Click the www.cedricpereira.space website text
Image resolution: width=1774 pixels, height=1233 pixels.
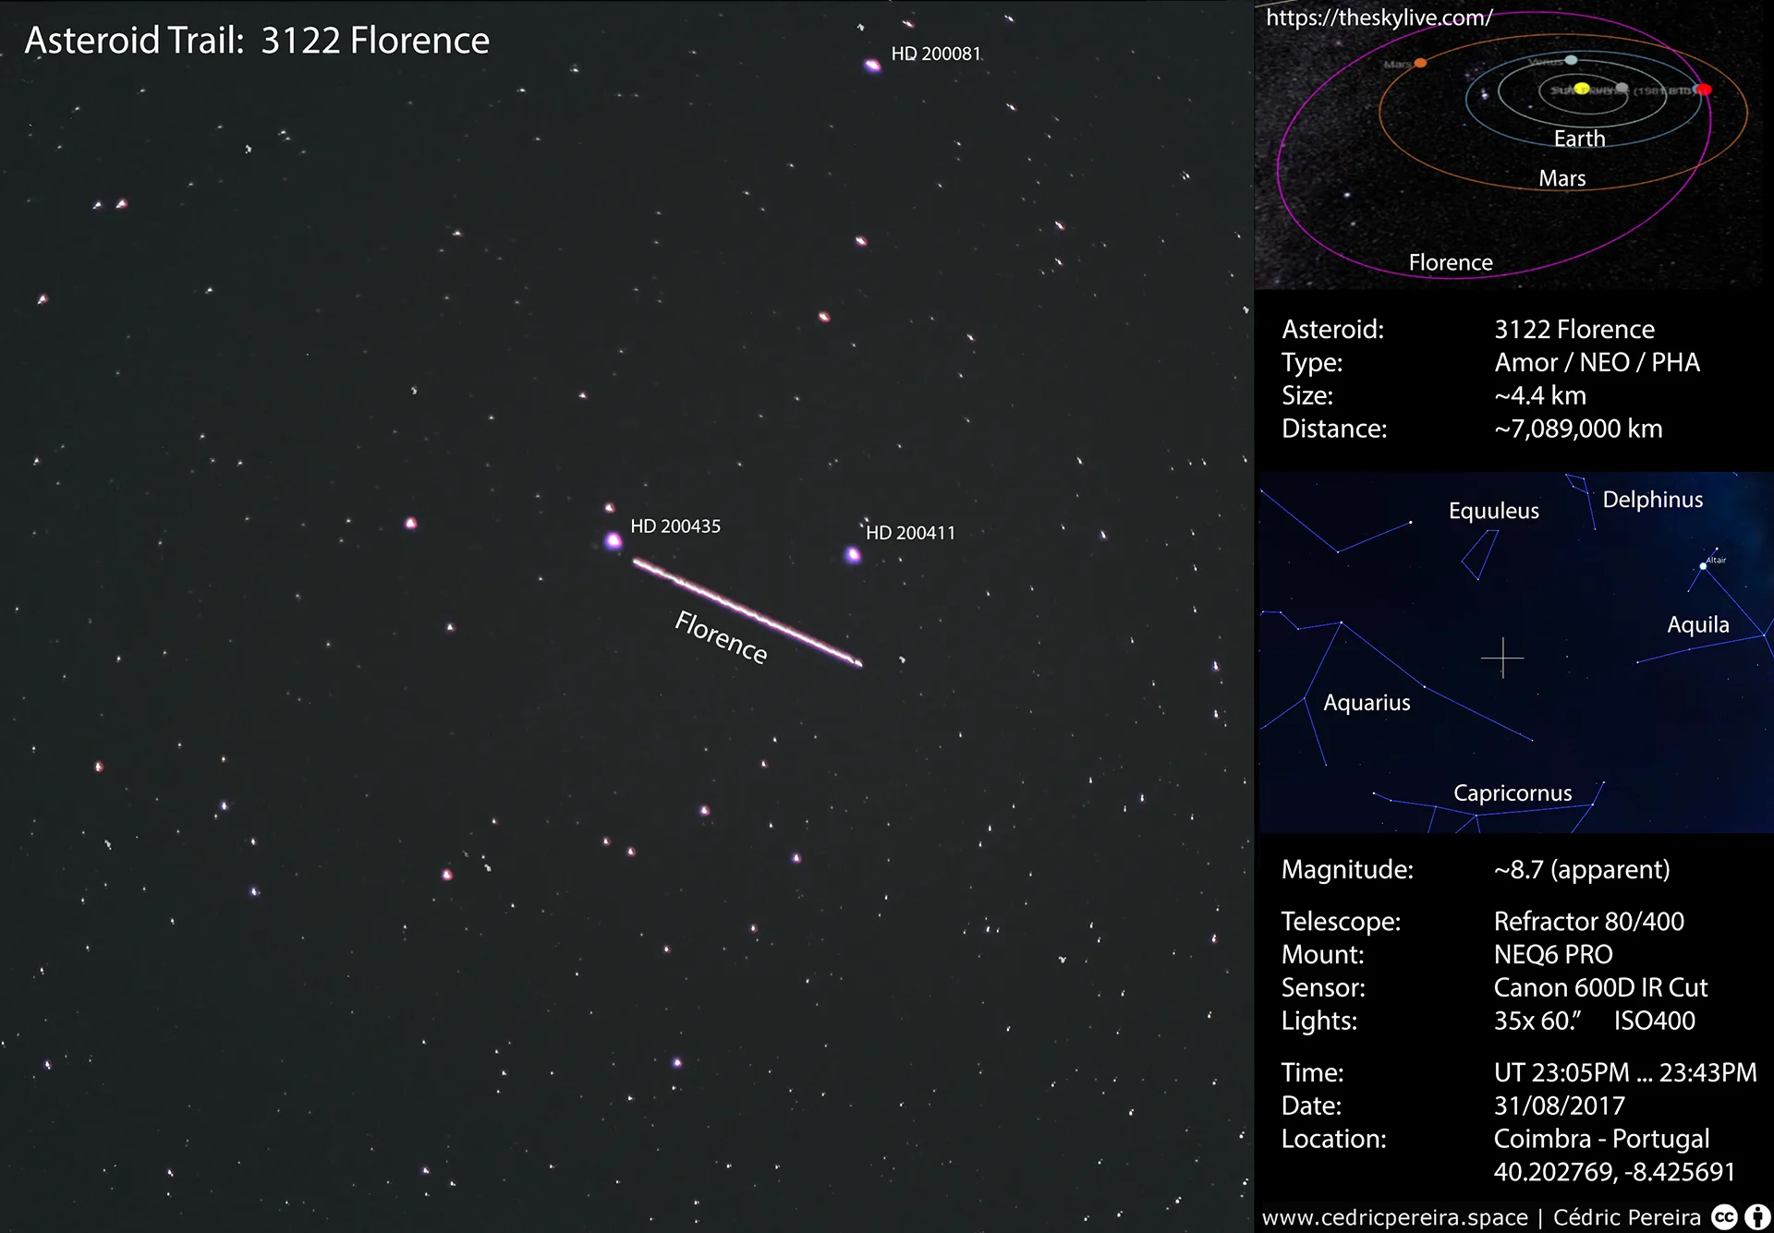click(x=1394, y=1217)
